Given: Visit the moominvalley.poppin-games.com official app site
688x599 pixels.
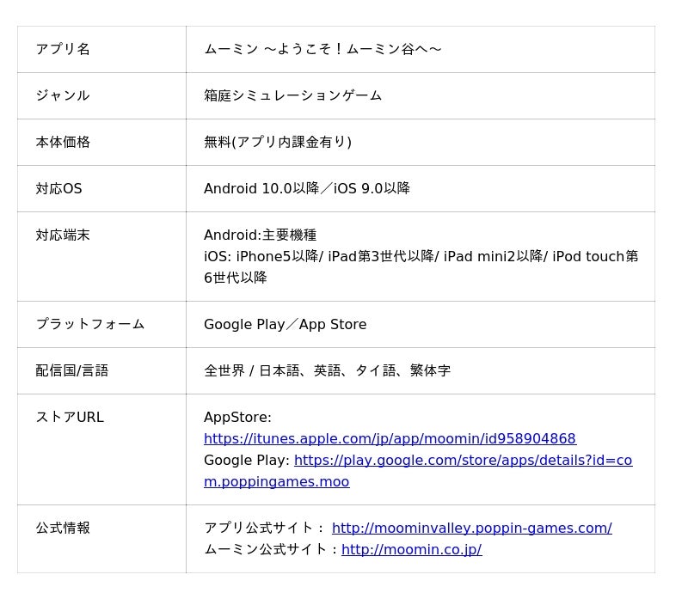Looking at the screenshot, I should click(471, 529).
